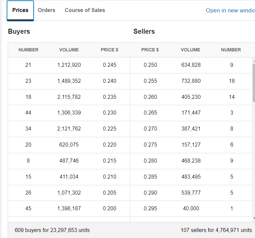255x238 pixels.
Task: Click the scrollbar up arrow
Action: [254, 61]
